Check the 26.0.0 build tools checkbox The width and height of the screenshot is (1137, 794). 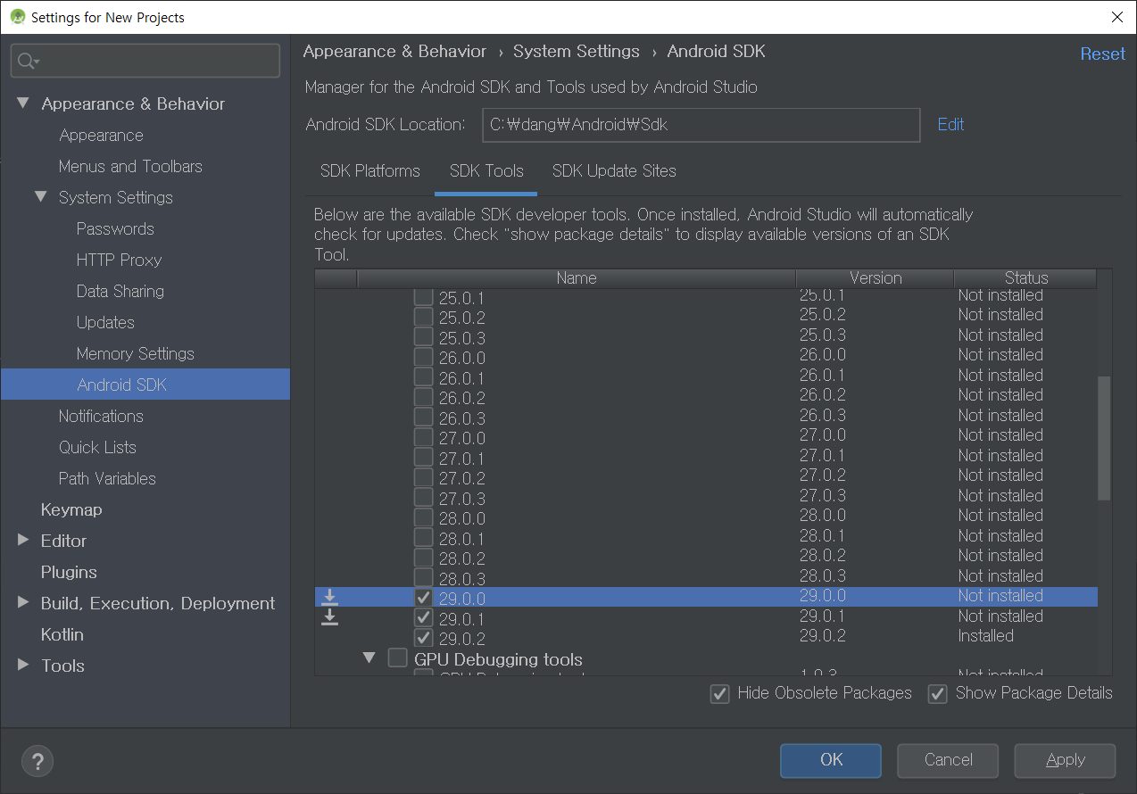click(x=424, y=356)
